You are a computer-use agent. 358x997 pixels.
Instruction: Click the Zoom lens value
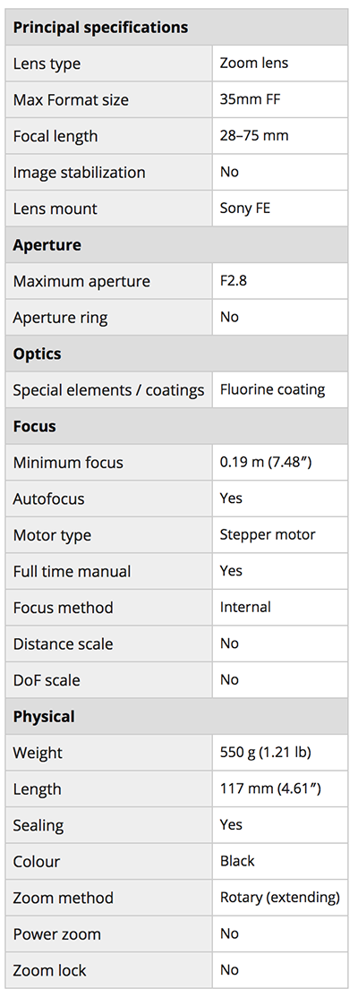coord(253,63)
